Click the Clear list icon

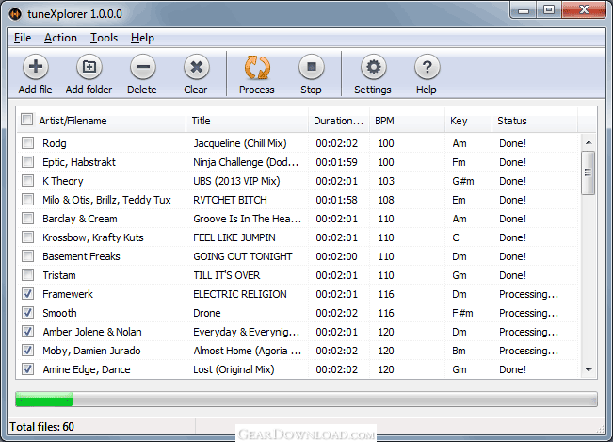[196, 68]
